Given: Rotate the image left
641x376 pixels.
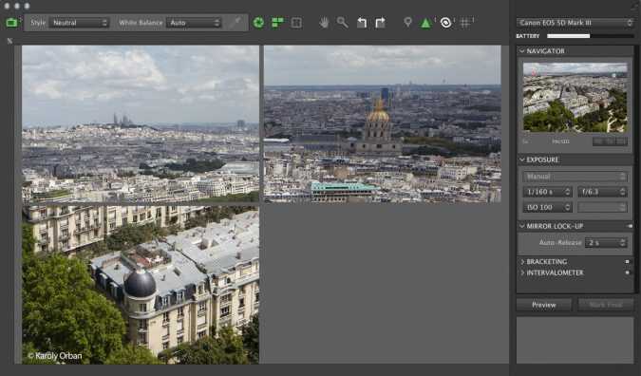Looking at the screenshot, I should [x=362, y=23].
